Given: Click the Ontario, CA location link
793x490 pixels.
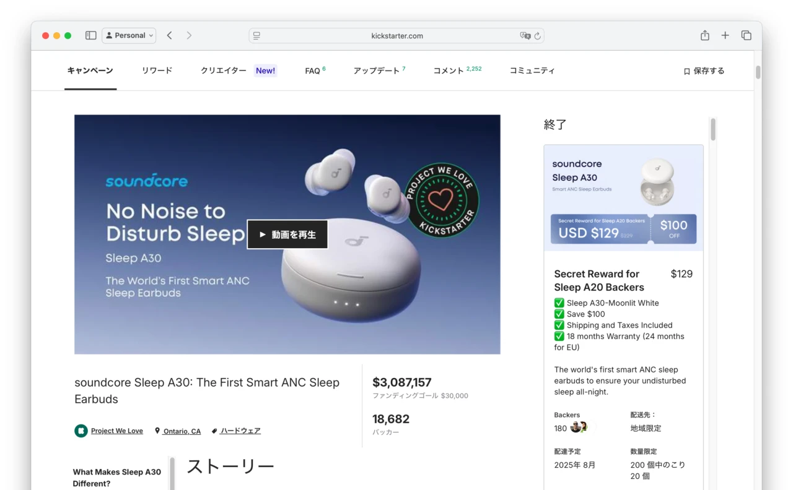Looking at the screenshot, I should click(182, 431).
